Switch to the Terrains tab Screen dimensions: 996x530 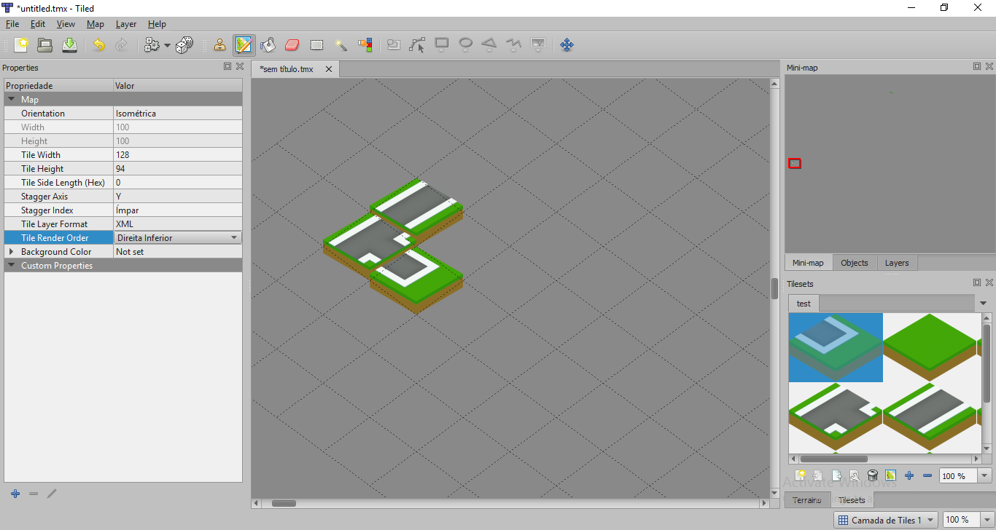[x=806, y=500]
